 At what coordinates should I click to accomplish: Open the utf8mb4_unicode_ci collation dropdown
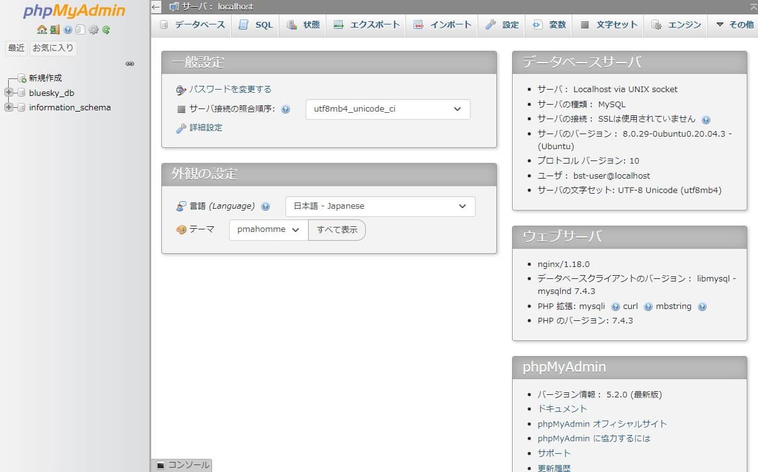pos(388,109)
